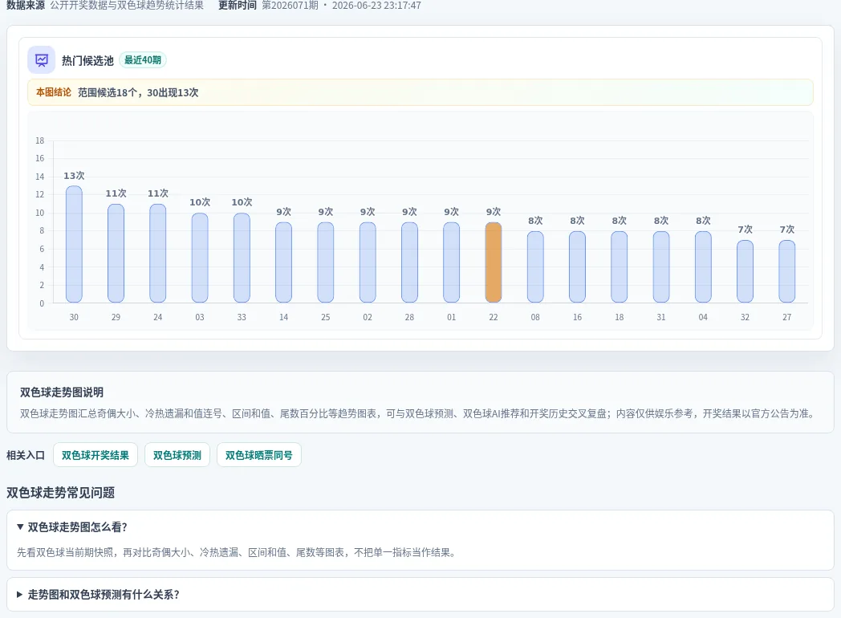Click the 最近40期 badge
This screenshot has height=618, width=841.
[x=143, y=60]
